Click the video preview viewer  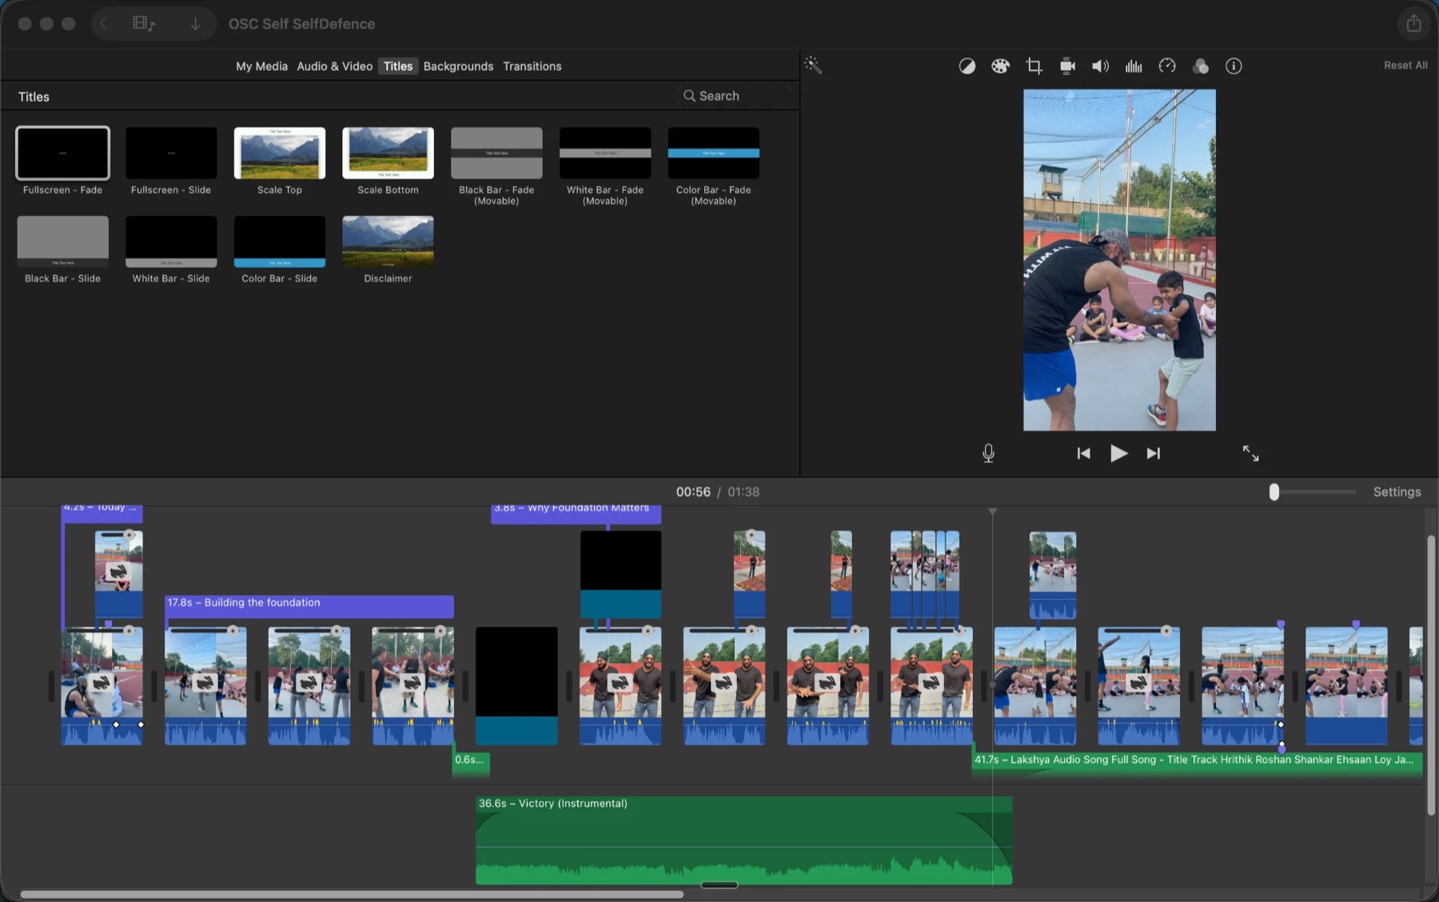[1119, 260]
